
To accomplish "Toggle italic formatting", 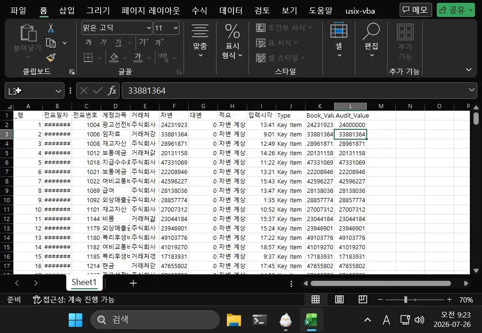I will [x=104, y=42].
